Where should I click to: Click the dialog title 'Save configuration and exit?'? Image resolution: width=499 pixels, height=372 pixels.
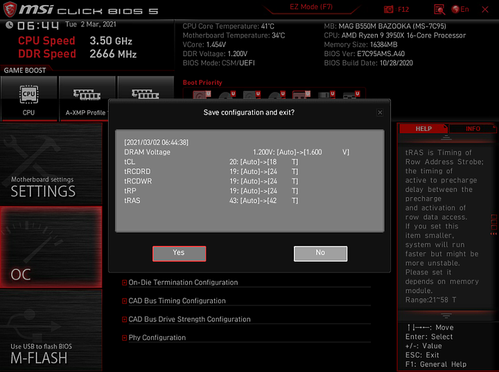[249, 112]
